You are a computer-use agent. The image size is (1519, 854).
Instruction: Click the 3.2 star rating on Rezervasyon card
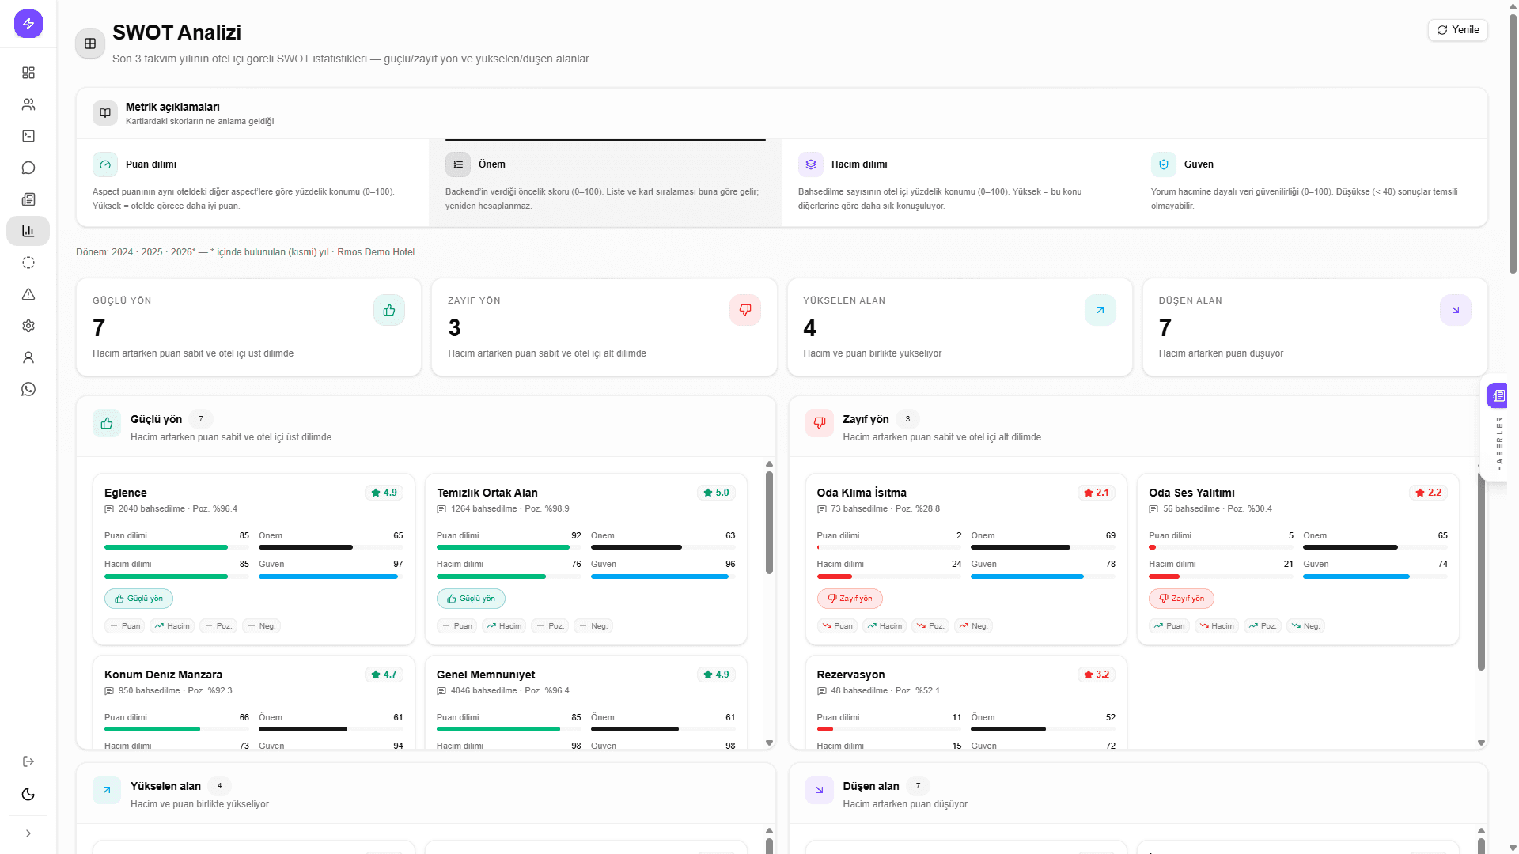1097,675
